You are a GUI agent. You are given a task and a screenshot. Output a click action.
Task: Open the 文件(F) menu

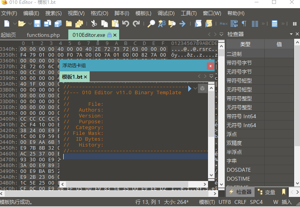click(x=9, y=14)
